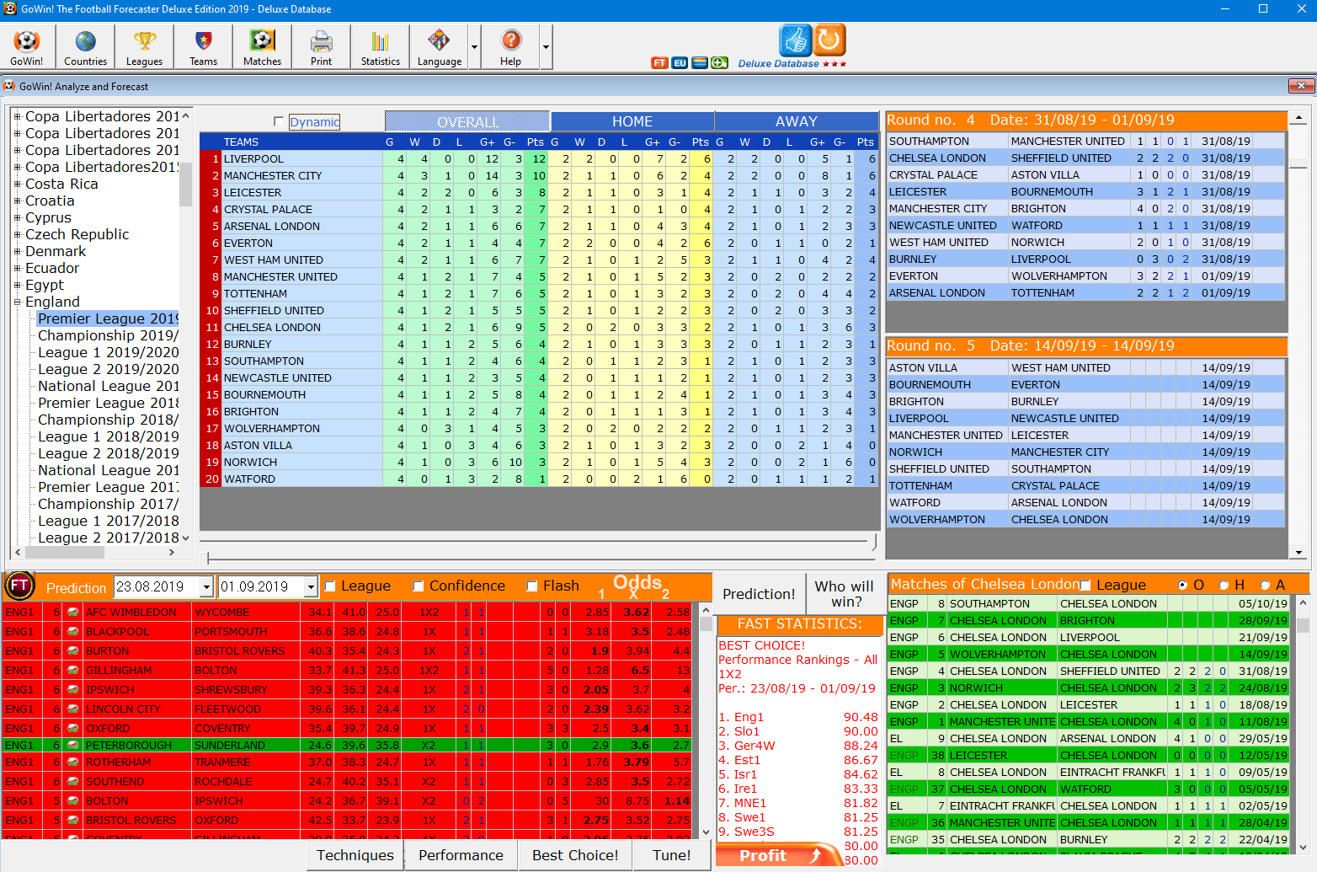
Task: Expand the Egypt tree node
Action: tap(17, 285)
